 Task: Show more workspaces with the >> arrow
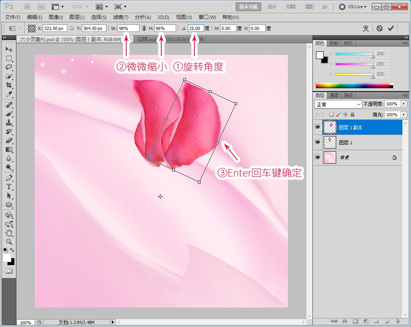pos(325,7)
